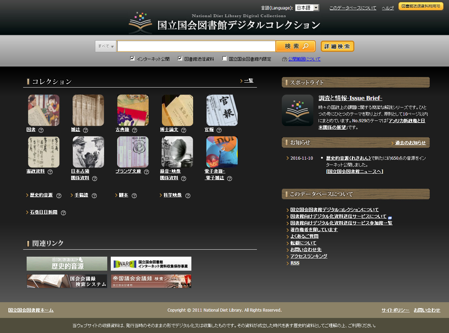Open the すべて search scope dropdown
This screenshot has height=333, width=449.
pos(106,46)
